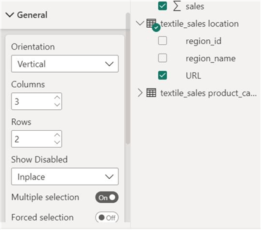Image resolution: width=261 pixels, height=230 pixels.
Task: Expand the textile_sales product_ca... table
Action: (140, 93)
